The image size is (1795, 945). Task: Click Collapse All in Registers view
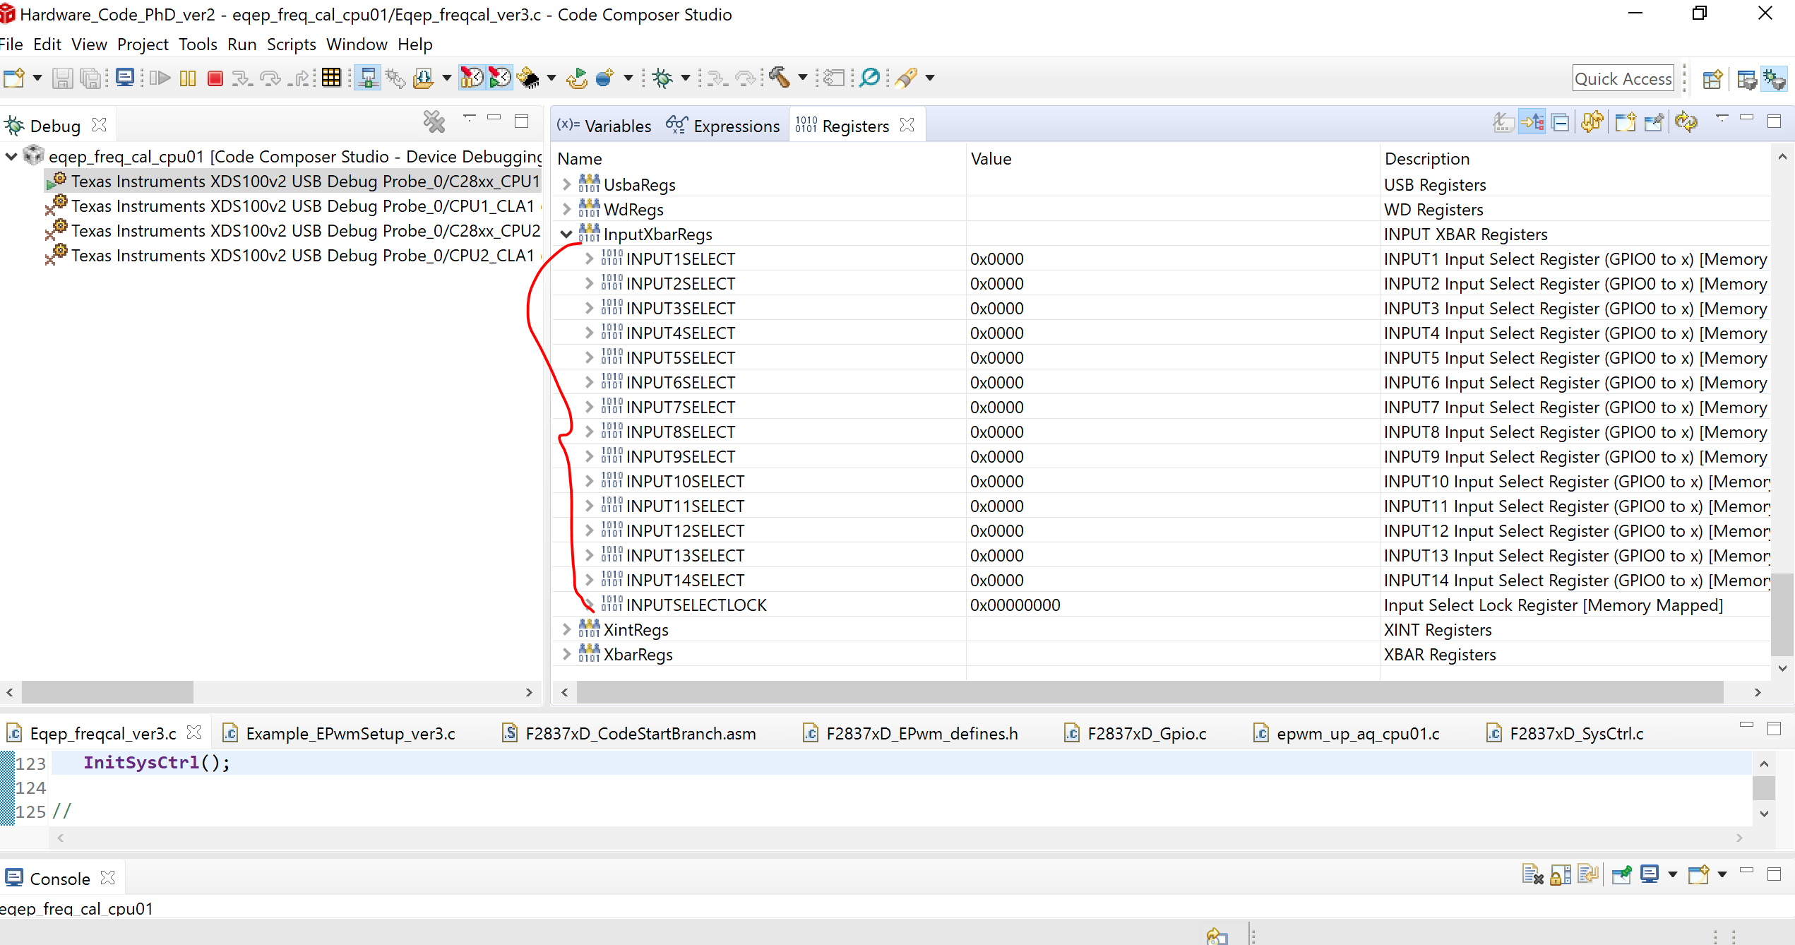tap(1561, 123)
